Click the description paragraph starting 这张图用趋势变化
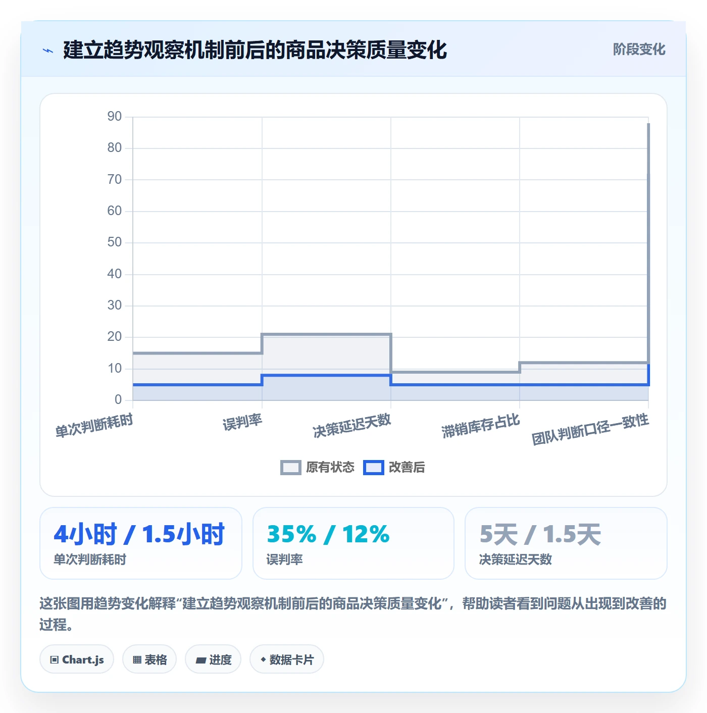The height and width of the screenshot is (713, 707). (353, 614)
